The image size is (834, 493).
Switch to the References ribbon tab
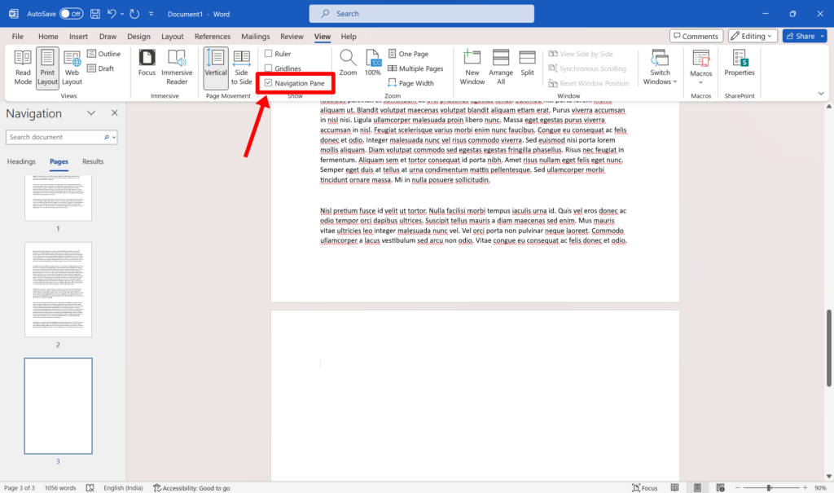point(213,36)
